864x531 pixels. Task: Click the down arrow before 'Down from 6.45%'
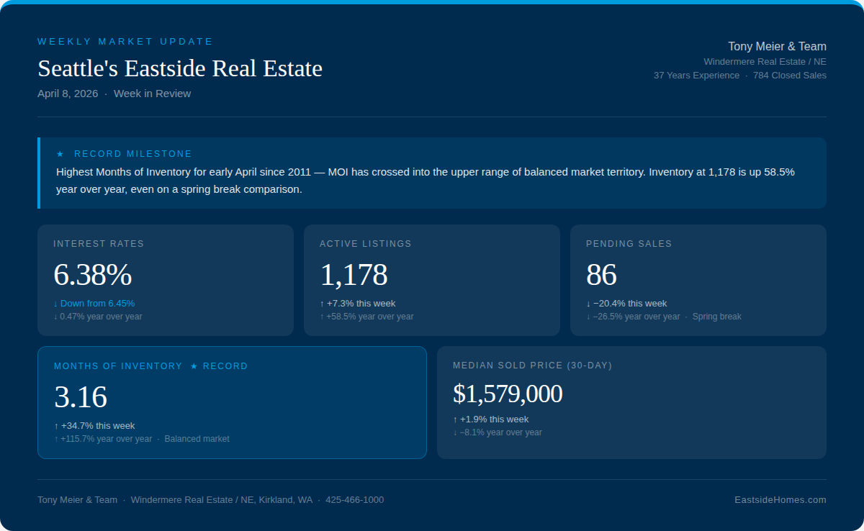(55, 304)
